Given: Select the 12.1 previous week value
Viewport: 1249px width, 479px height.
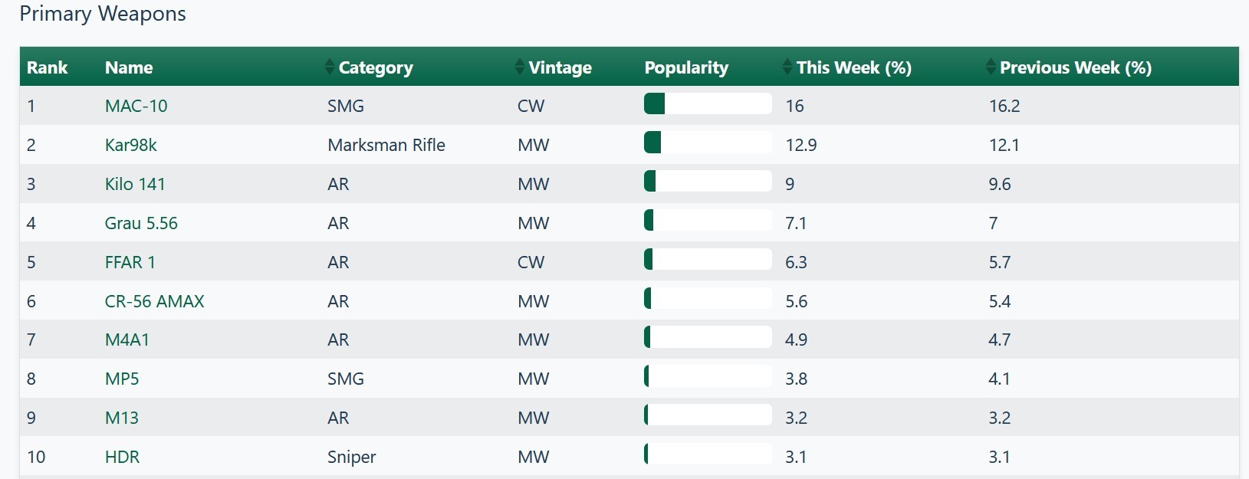Looking at the screenshot, I should tap(1004, 145).
